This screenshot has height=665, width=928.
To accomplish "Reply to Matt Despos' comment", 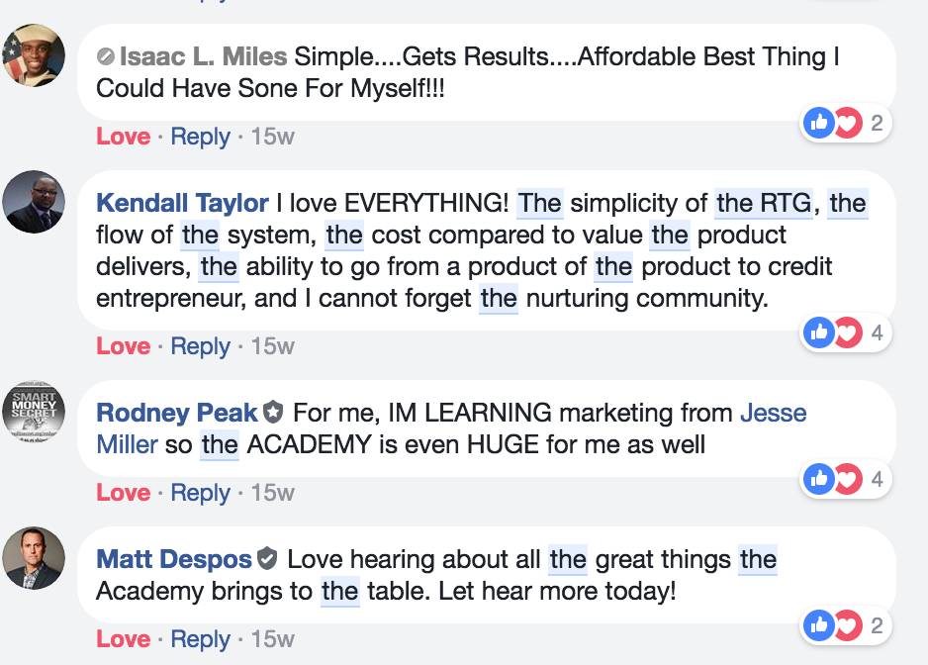I will coord(200,638).
